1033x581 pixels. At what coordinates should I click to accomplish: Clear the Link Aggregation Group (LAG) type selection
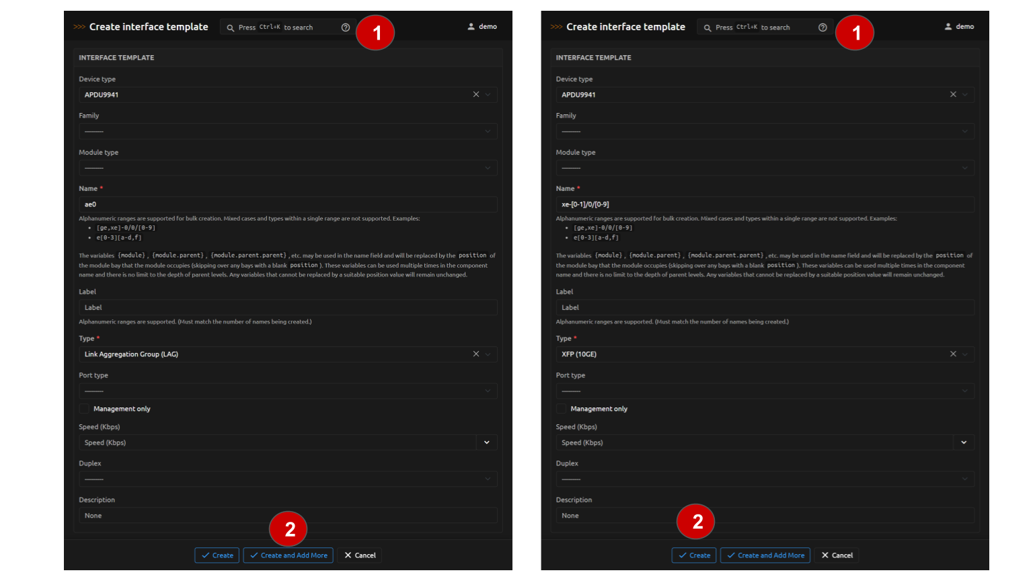475,354
